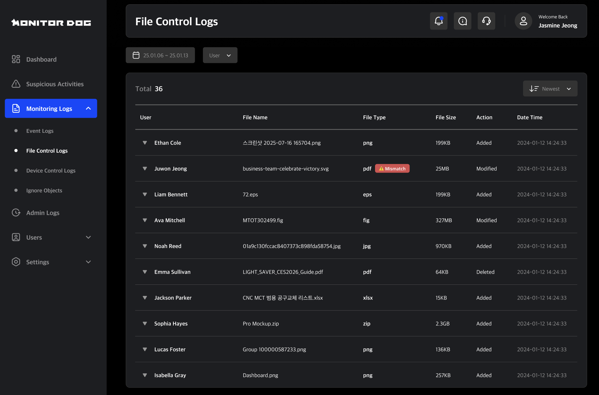Screen dimensions: 599x395
Task: Click the Mismatch warning badge
Action: [x=392, y=169]
